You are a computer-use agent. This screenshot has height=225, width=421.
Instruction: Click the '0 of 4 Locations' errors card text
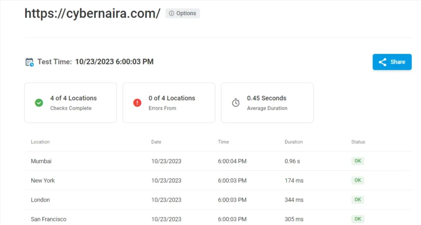(172, 98)
